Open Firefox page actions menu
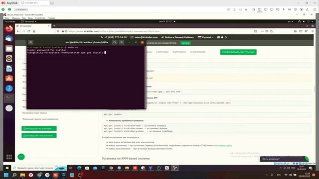Screen dimensions: 319x179 [x=262, y=31]
